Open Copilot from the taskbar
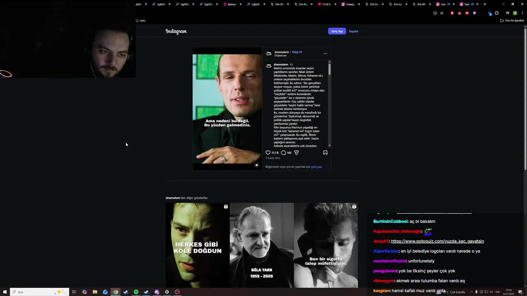Screen dimensions: 527x296 [x=84, y=292]
